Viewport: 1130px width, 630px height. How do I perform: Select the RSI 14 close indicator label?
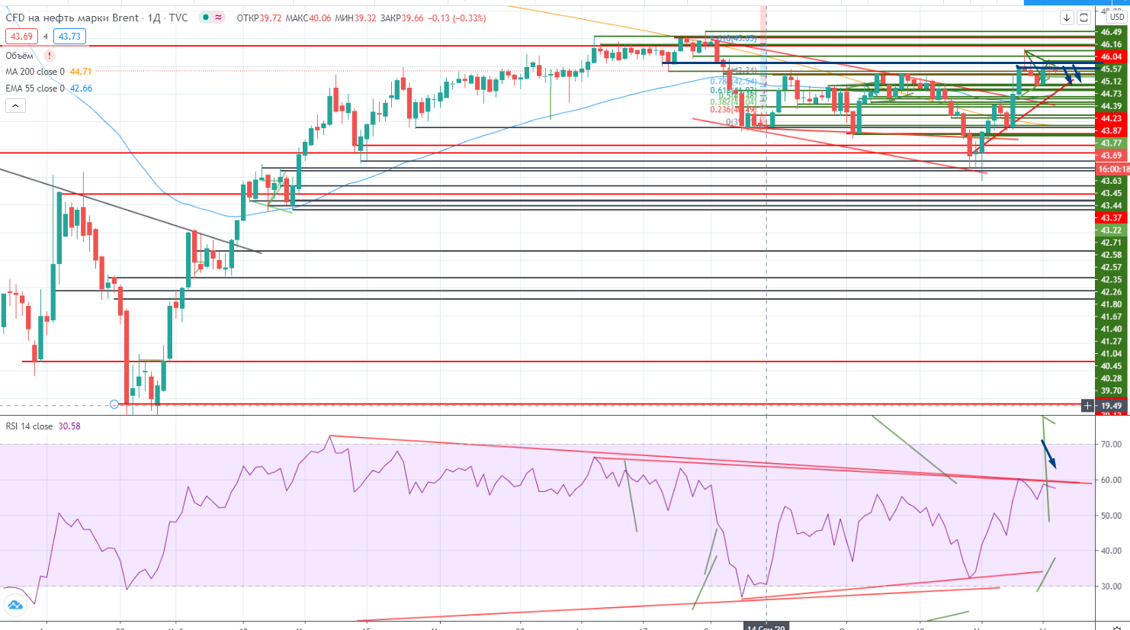click(29, 426)
